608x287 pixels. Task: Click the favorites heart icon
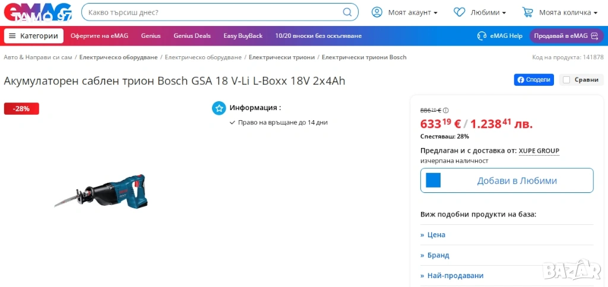pyautogui.click(x=459, y=12)
